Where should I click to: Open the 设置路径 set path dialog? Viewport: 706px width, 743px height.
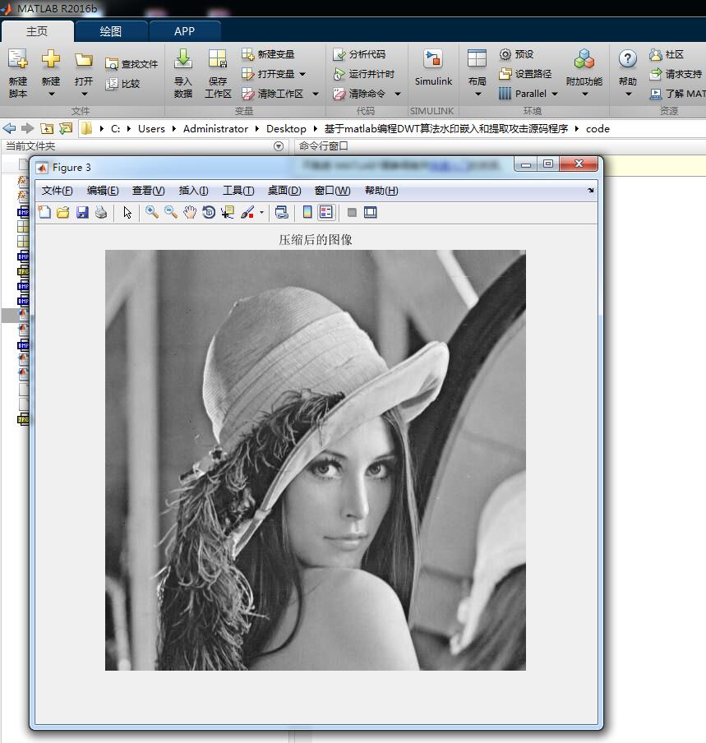pyautogui.click(x=525, y=74)
